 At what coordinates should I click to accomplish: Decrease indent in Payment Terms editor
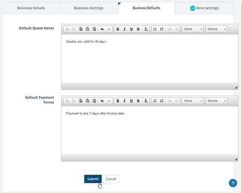pos(169,101)
